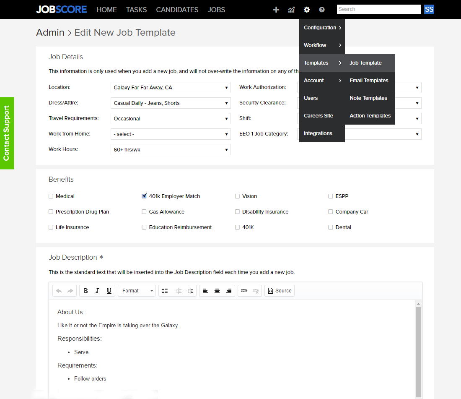This screenshot has width=461, height=399.
Task: Insert a bulleted list in the editor
Action: tap(165, 290)
